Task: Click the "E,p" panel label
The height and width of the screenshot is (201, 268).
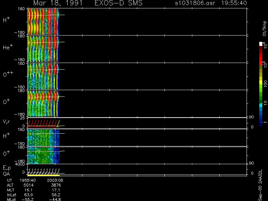Action: 7,168
